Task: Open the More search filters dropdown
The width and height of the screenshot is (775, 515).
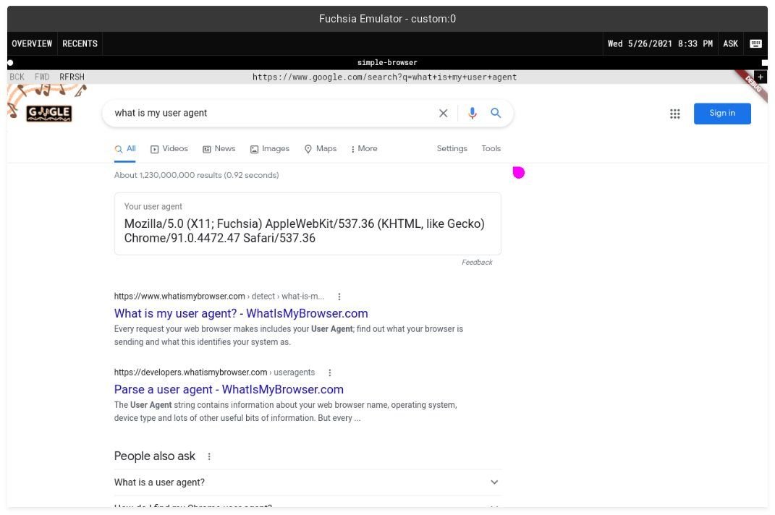Action: (x=363, y=149)
